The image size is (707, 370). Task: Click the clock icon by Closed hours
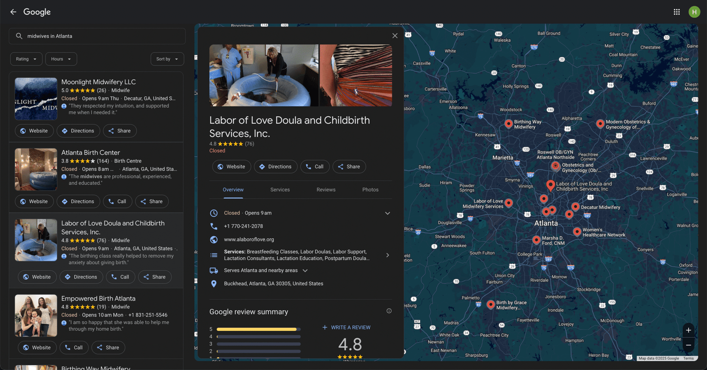(214, 213)
